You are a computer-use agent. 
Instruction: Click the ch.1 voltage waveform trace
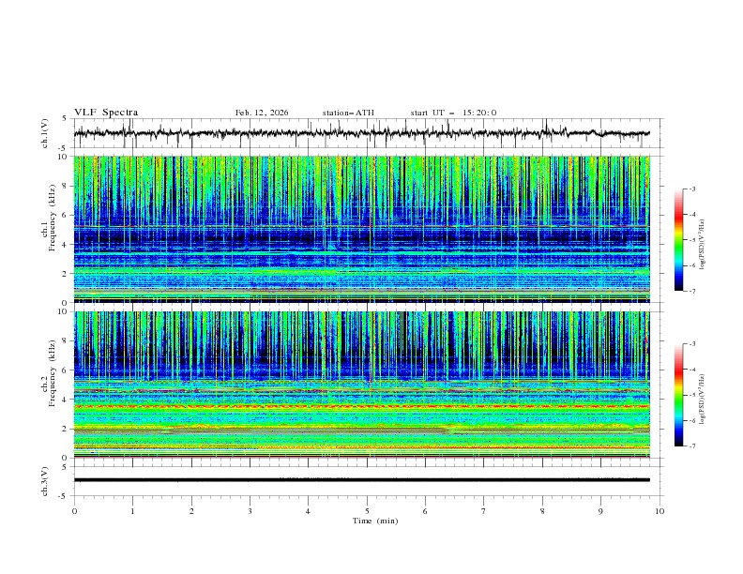(x=361, y=133)
